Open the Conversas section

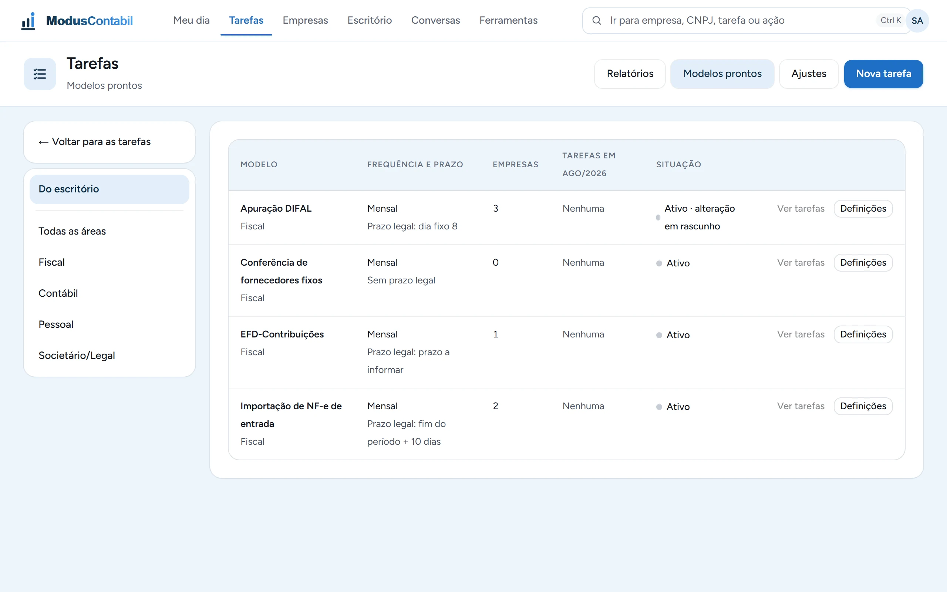435,20
